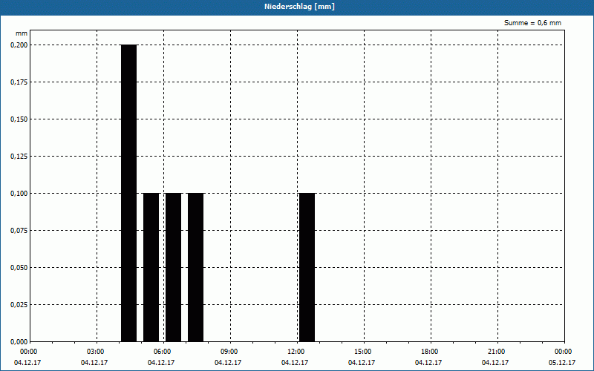The image size is (594, 371).
Task: Click the 05.12.17 date label
Action: (562, 363)
